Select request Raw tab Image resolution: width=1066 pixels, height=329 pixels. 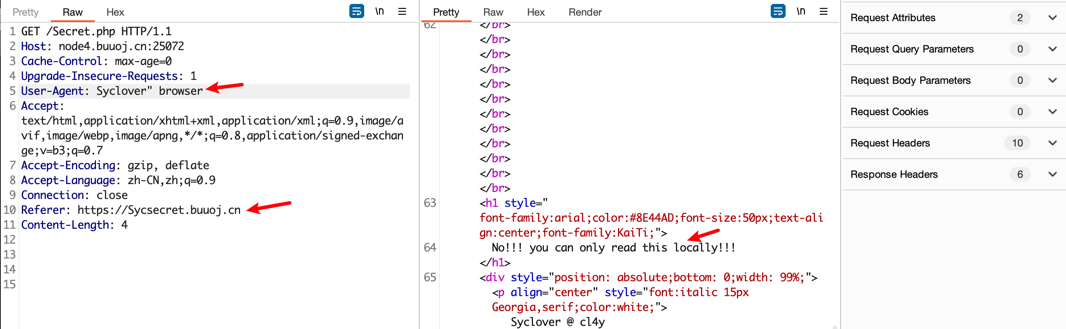click(x=72, y=12)
